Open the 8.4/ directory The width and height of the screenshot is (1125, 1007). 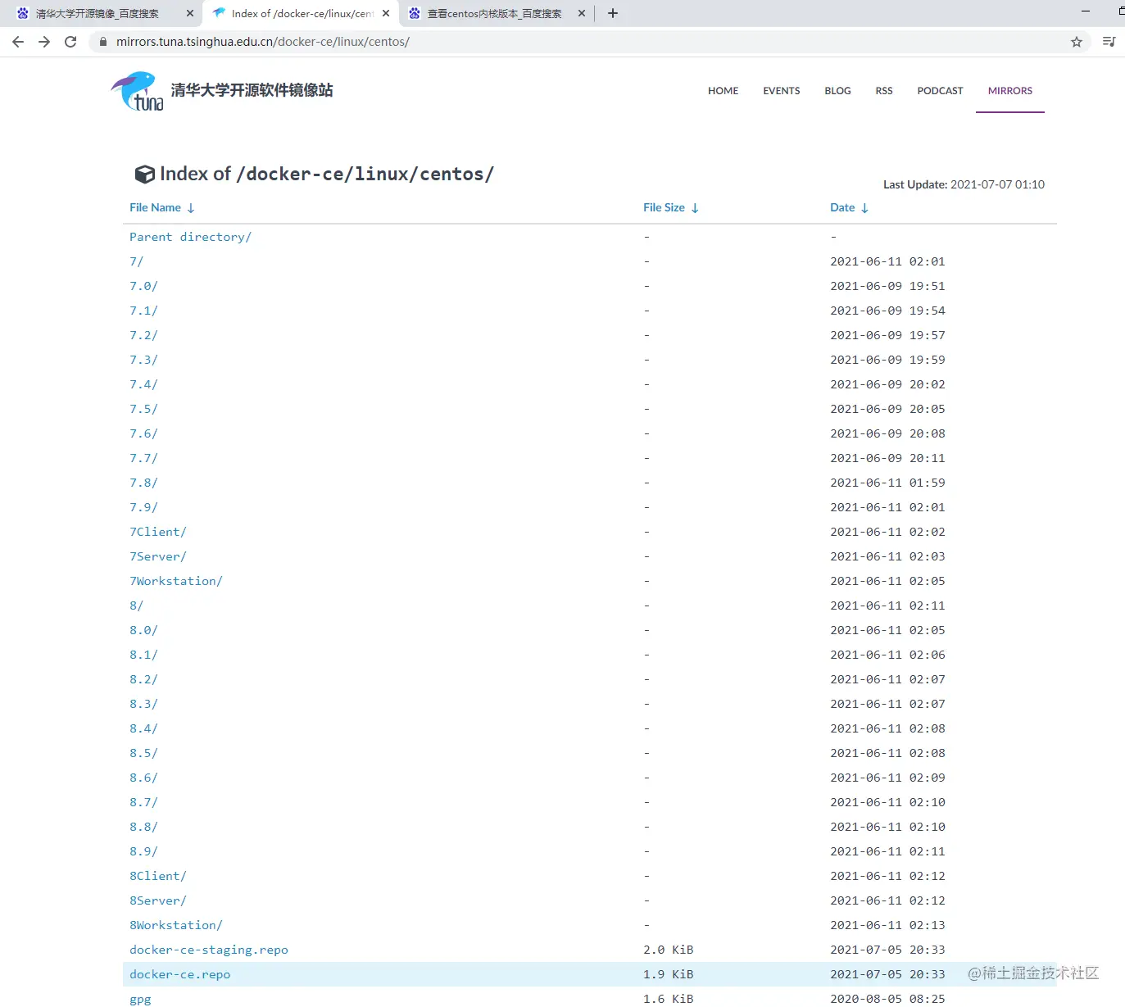143,728
